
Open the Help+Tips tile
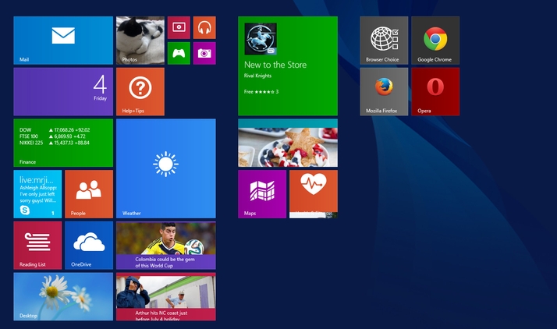point(140,91)
